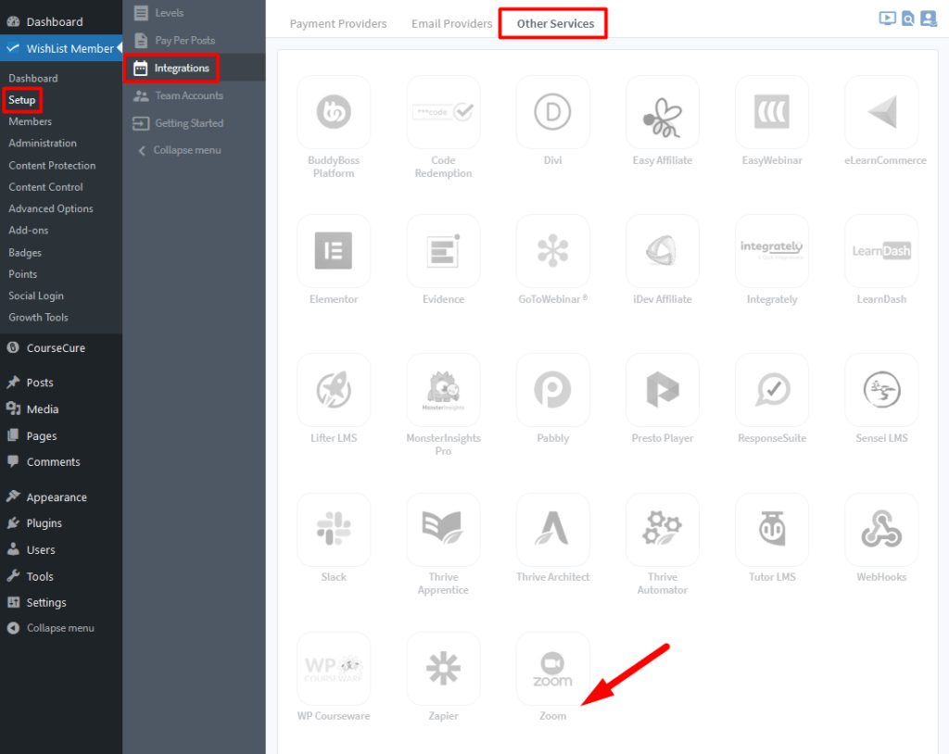Open the Pabbly integration icon

[x=552, y=390]
